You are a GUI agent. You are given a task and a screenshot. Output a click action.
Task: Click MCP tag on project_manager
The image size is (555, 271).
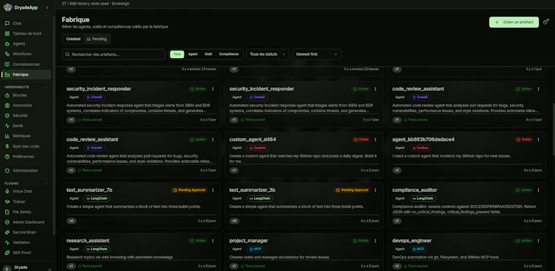255,249
